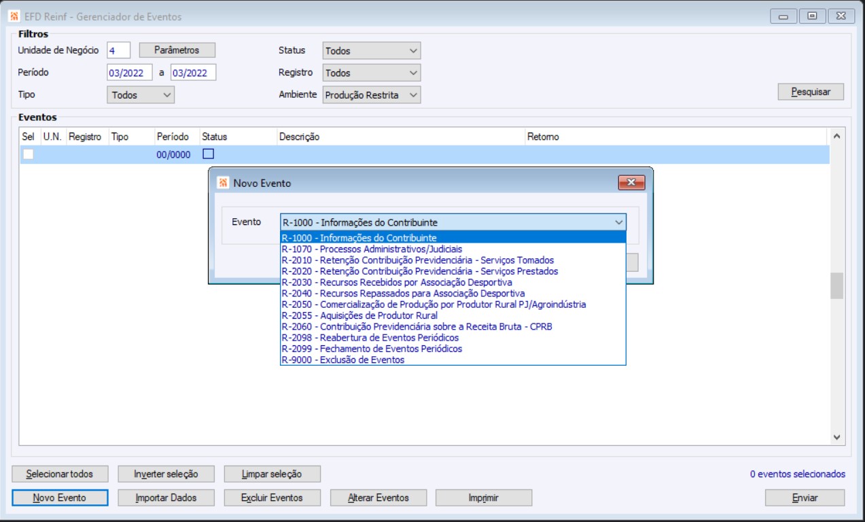The height and width of the screenshot is (522, 865).
Task: Click the EFD Reinf window title icon
Action: click(x=14, y=16)
